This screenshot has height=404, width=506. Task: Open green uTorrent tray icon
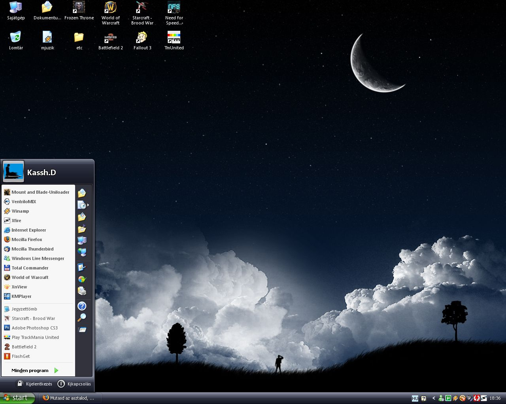click(448, 398)
